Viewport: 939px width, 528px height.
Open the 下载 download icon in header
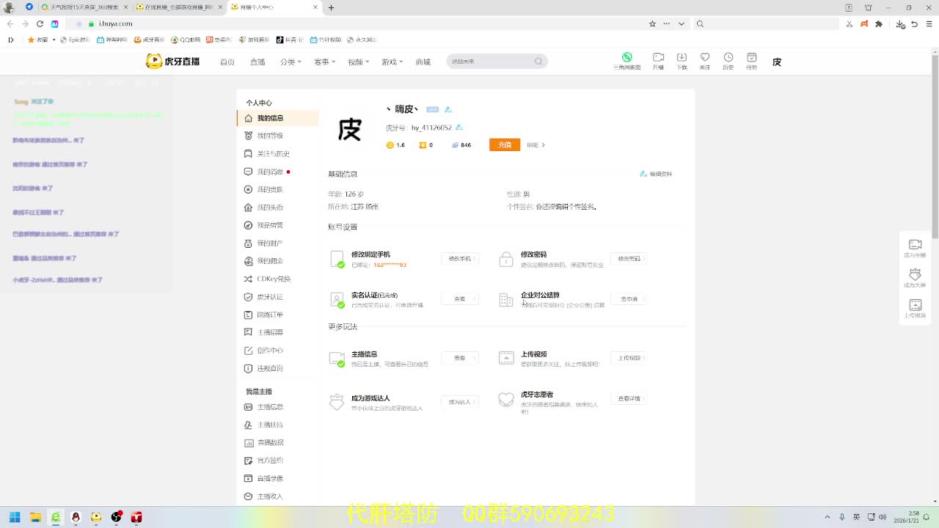tap(682, 58)
